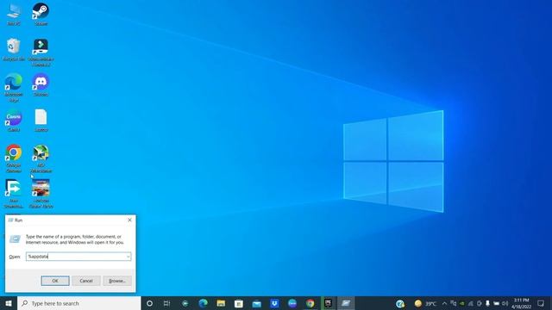Image resolution: width=552 pixels, height=310 pixels.
Task: Open Dropbox from the taskbar
Action: tap(274, 303)
